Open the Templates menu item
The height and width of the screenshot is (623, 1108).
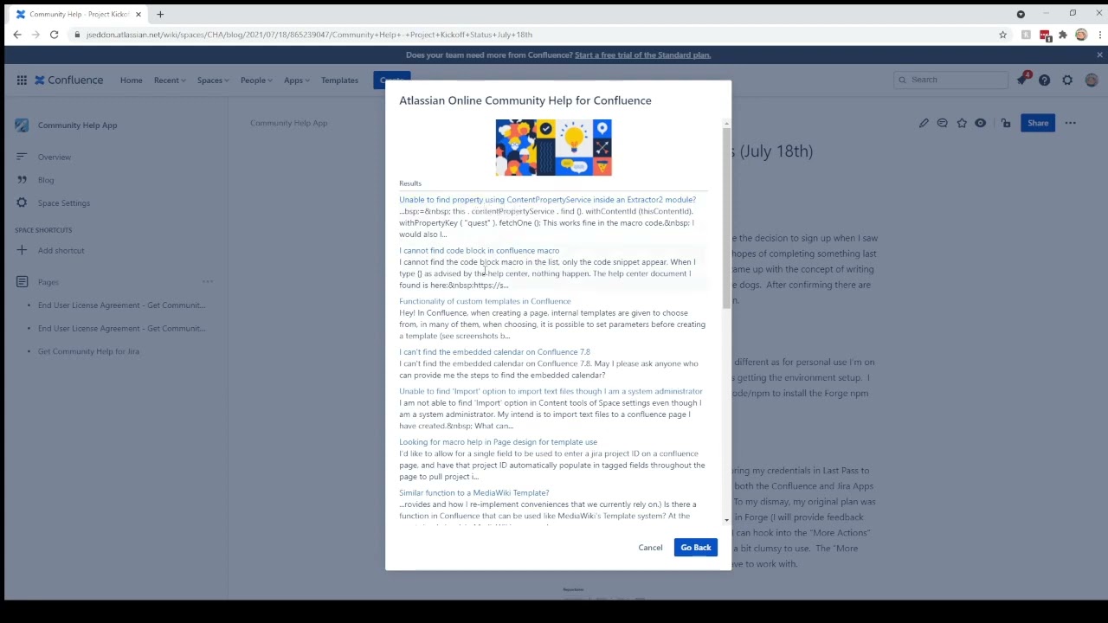[339, 80]
